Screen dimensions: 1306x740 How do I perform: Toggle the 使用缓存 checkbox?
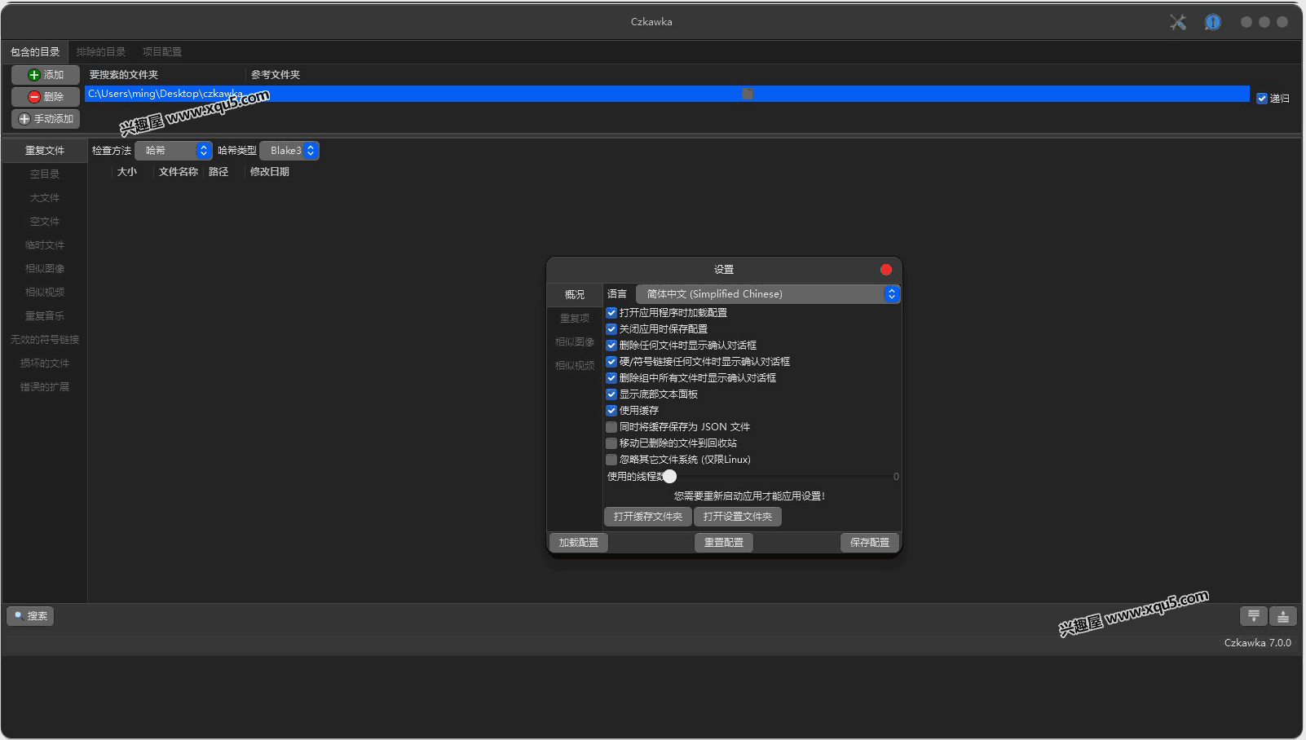611,411
